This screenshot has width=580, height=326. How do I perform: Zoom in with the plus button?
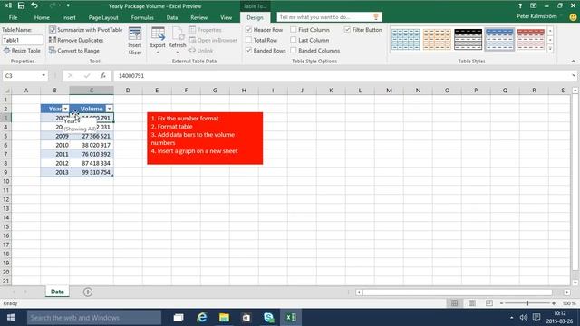click(x=554, y=303)
